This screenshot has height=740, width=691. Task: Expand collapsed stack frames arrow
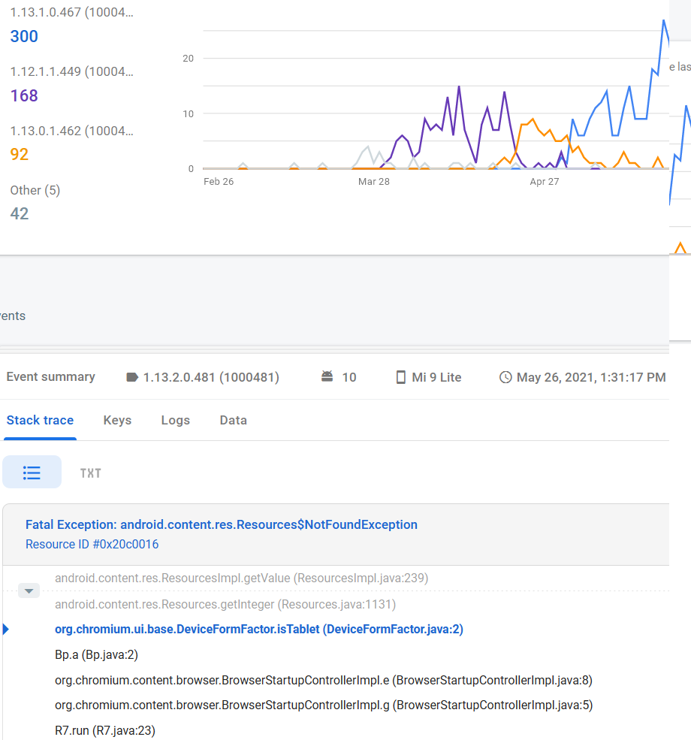coord(29,591)
